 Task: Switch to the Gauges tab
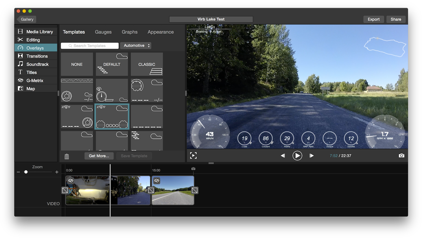point(103,32)
